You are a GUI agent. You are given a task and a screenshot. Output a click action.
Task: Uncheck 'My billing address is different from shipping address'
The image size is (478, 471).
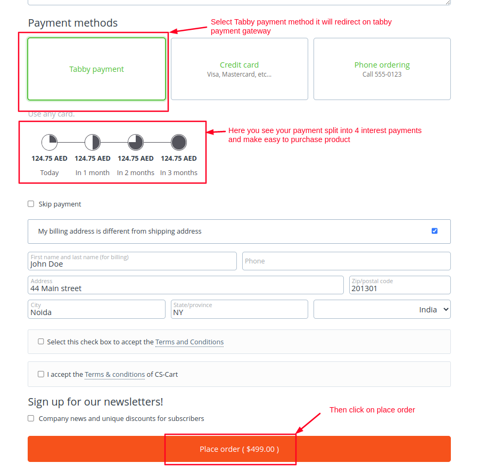pos(434,230)
